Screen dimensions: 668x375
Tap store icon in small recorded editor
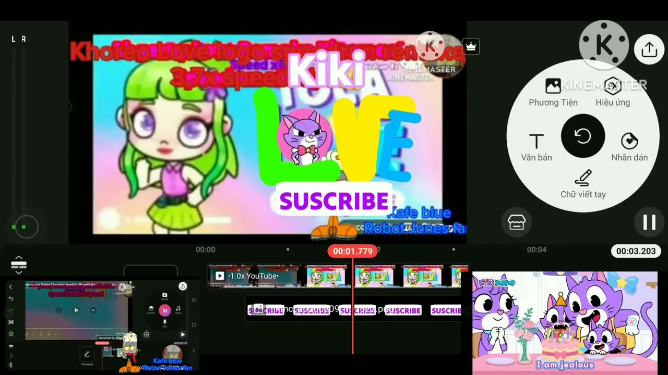[147, 334]
